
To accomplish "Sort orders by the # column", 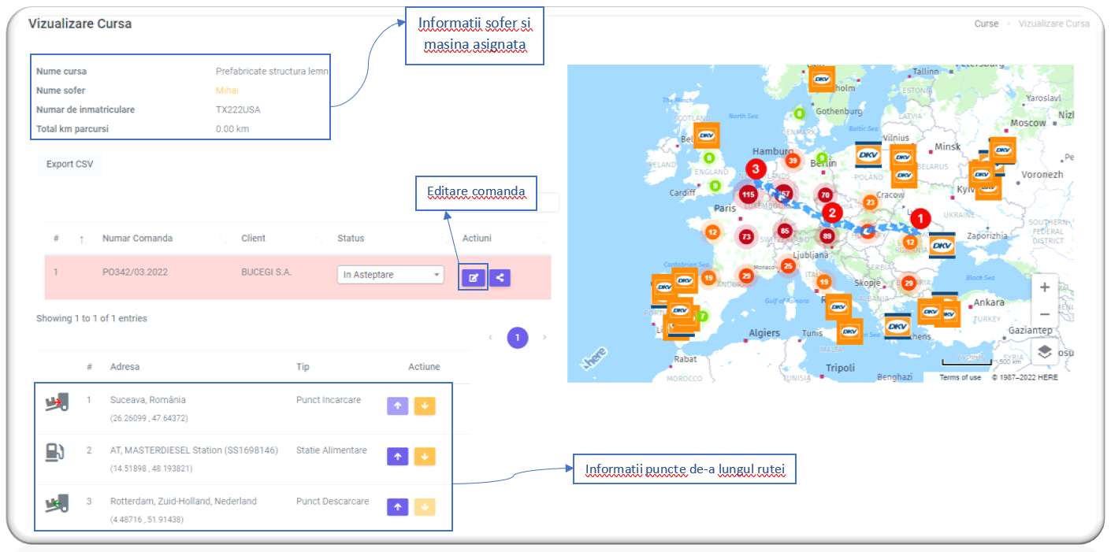I will (x=56, y=239).
